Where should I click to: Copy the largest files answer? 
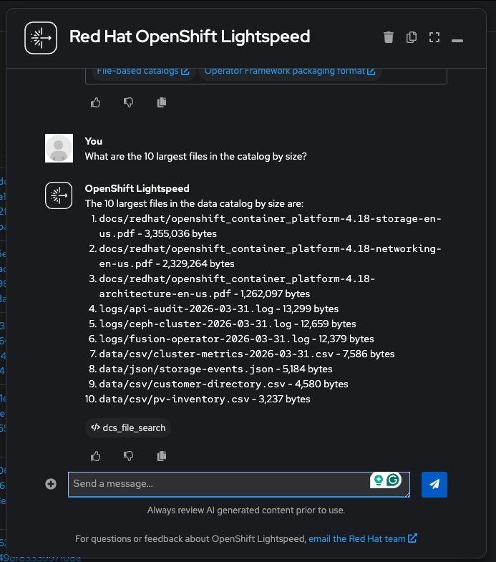162,456
